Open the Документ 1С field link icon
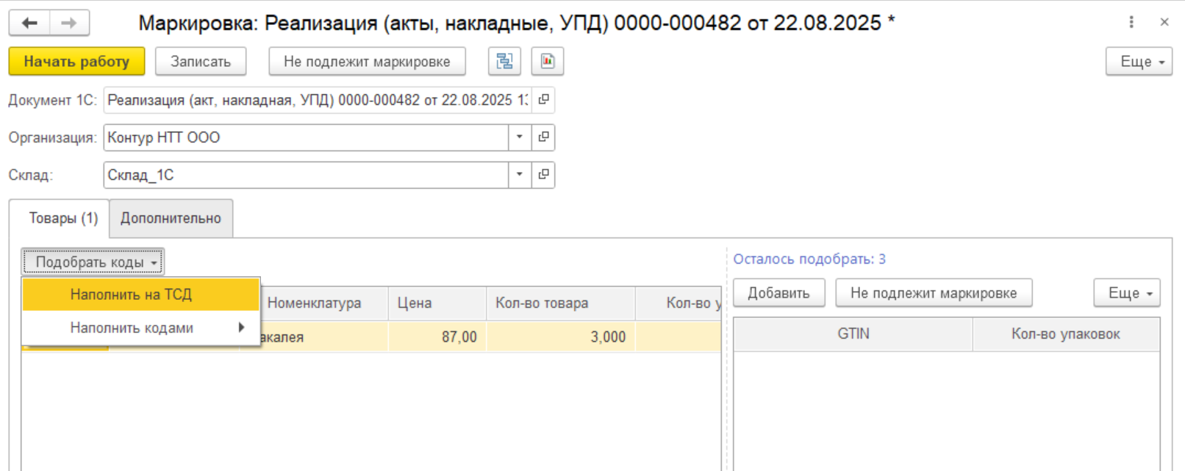Viewport: 1185px width, 471px height. 543,100
